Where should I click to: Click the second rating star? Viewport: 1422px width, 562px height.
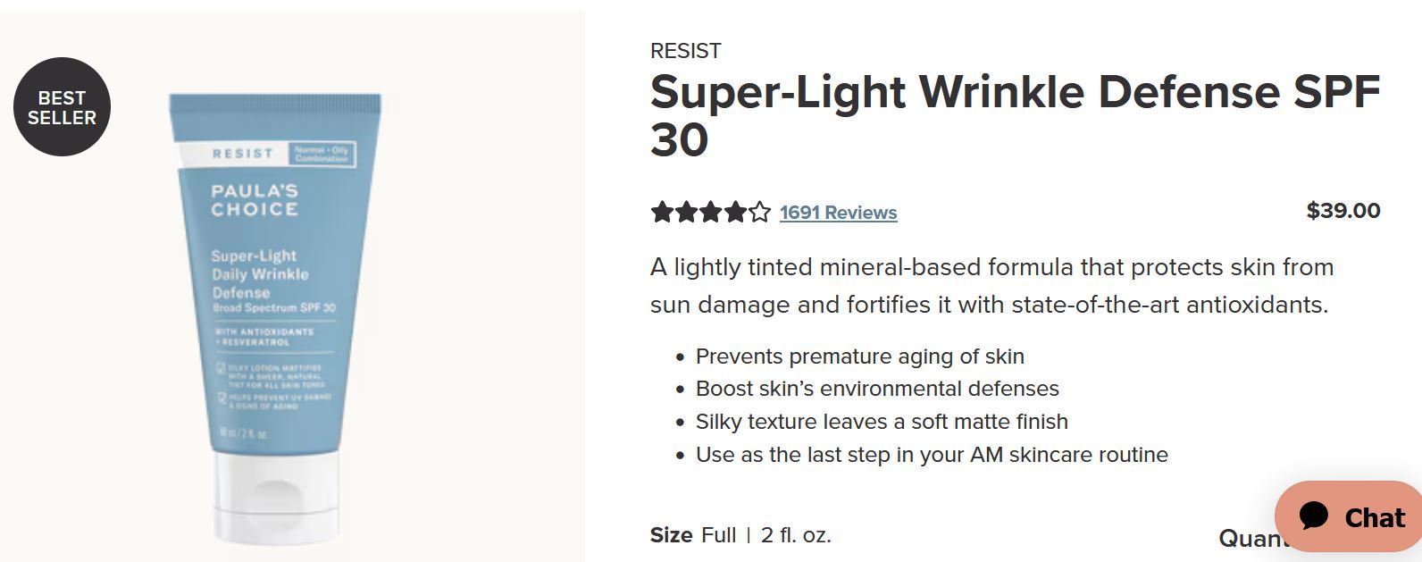pos(686,213)
